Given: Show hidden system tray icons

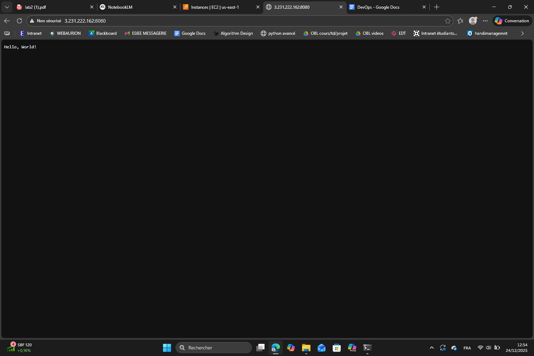Looking at the screenshot, I should point(431,347).
